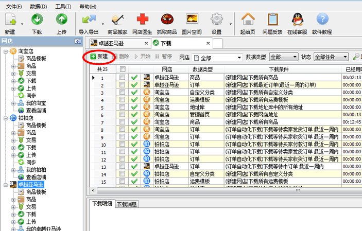Switch to the 卓越亚马逊 tab
Image resolution: width=362 pixels, height=231 pixels.
[x=120, y=43]
